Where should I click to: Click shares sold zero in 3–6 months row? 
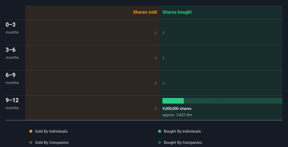pos(156,58)
